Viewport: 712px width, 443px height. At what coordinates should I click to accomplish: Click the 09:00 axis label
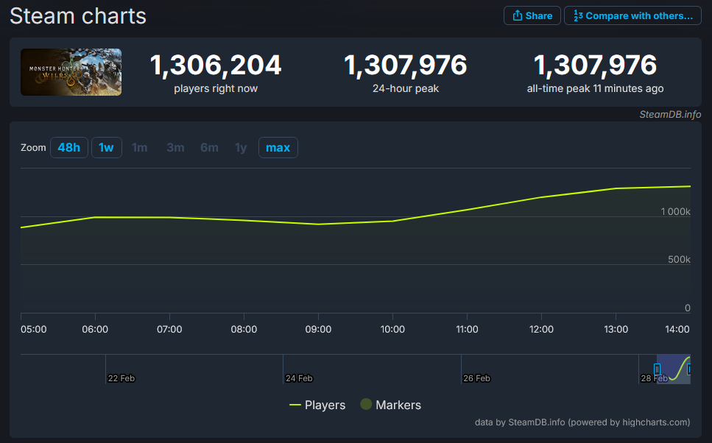tap(318, 330)
